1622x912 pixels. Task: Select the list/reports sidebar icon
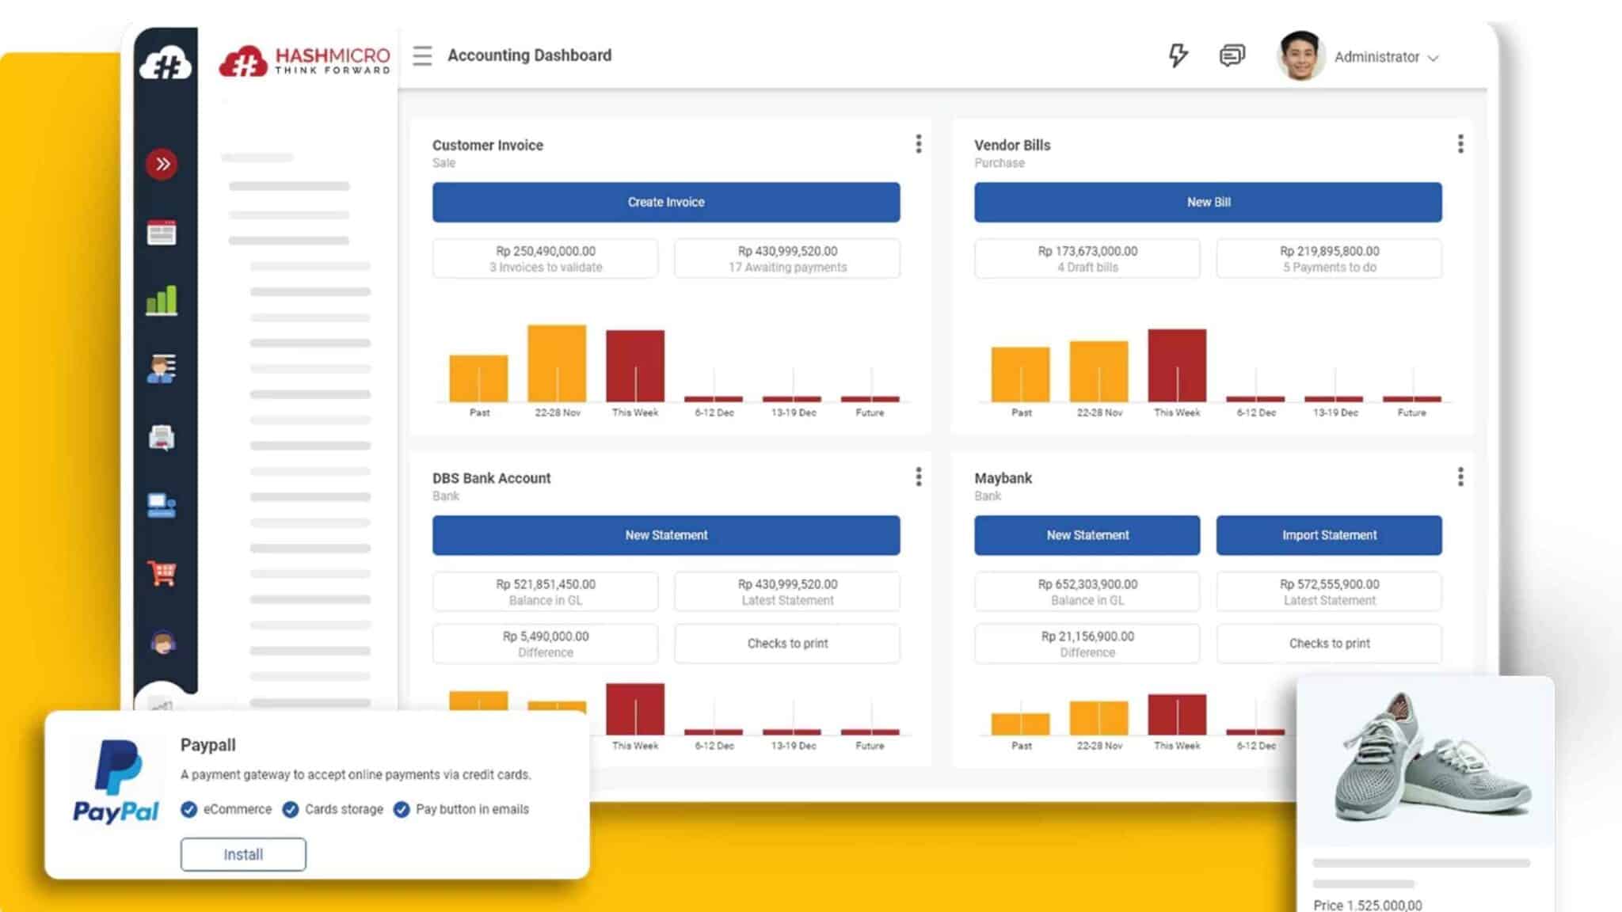[x=162, y=369]
